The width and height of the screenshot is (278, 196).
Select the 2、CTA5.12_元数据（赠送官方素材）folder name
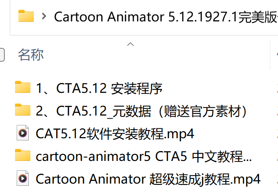click(x=141, y=111)
